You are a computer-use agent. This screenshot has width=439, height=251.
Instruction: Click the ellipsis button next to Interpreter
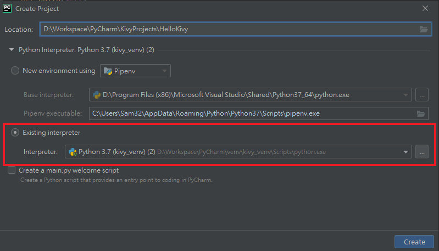tap(422, 152)
